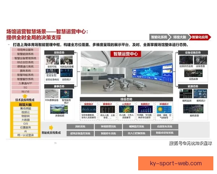Open the 智慧服务统计 thumbnail
Screen dimensions: 217x174
tap(67, 94)
